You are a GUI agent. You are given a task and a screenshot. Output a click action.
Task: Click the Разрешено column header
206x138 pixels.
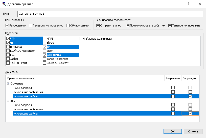173,78
